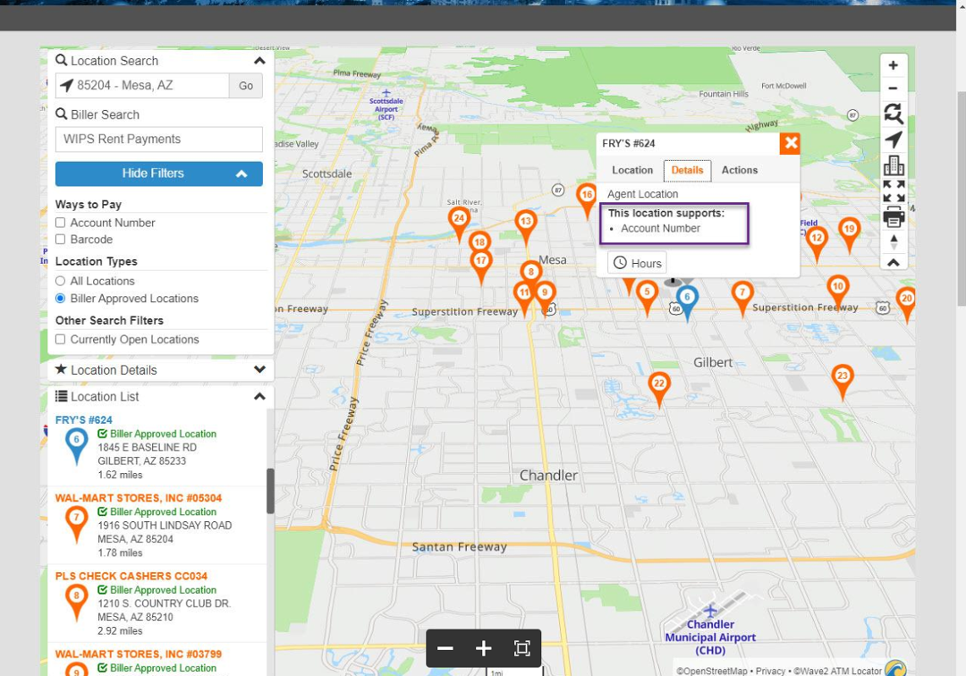966x676 pixels.
Task: Select the All Locations radio button
Action: [x=61, y=282]
